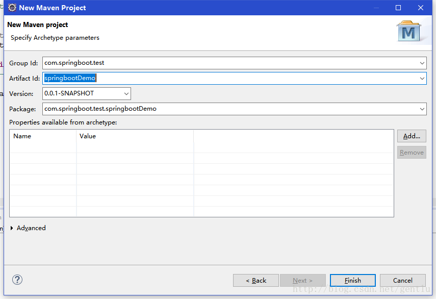Go back with the Back button
Screen dimensions: 436x299
[256, 280]
